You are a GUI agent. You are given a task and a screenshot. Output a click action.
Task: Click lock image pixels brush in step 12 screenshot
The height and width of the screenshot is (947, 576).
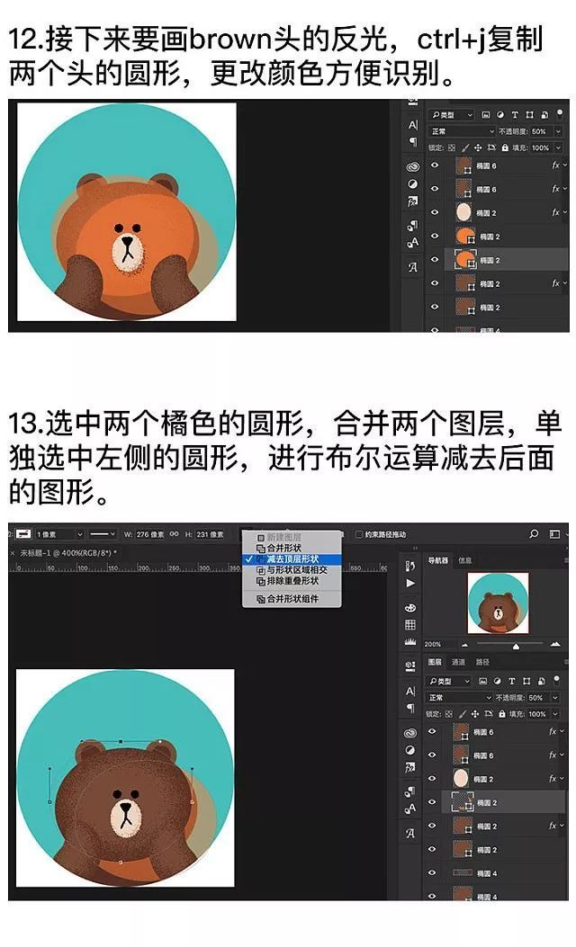[x=464, y=147]
